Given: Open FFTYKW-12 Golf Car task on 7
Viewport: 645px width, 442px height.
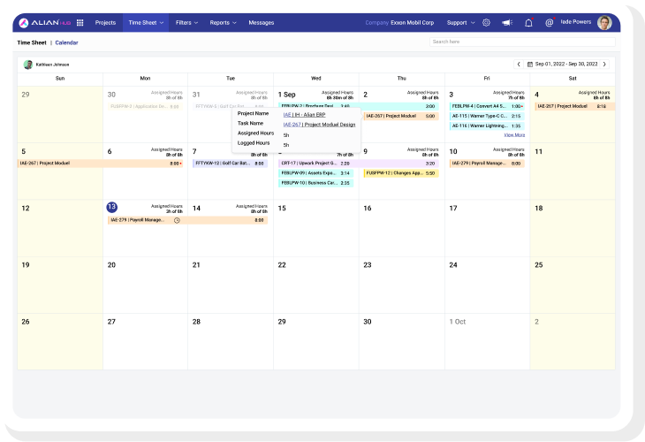Looking at the screenshot, I should [230, 164].
